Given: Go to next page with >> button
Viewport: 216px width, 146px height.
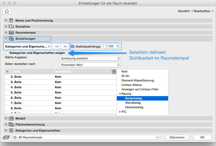Looking at the screenshot, I should click(x=65, y=46).
